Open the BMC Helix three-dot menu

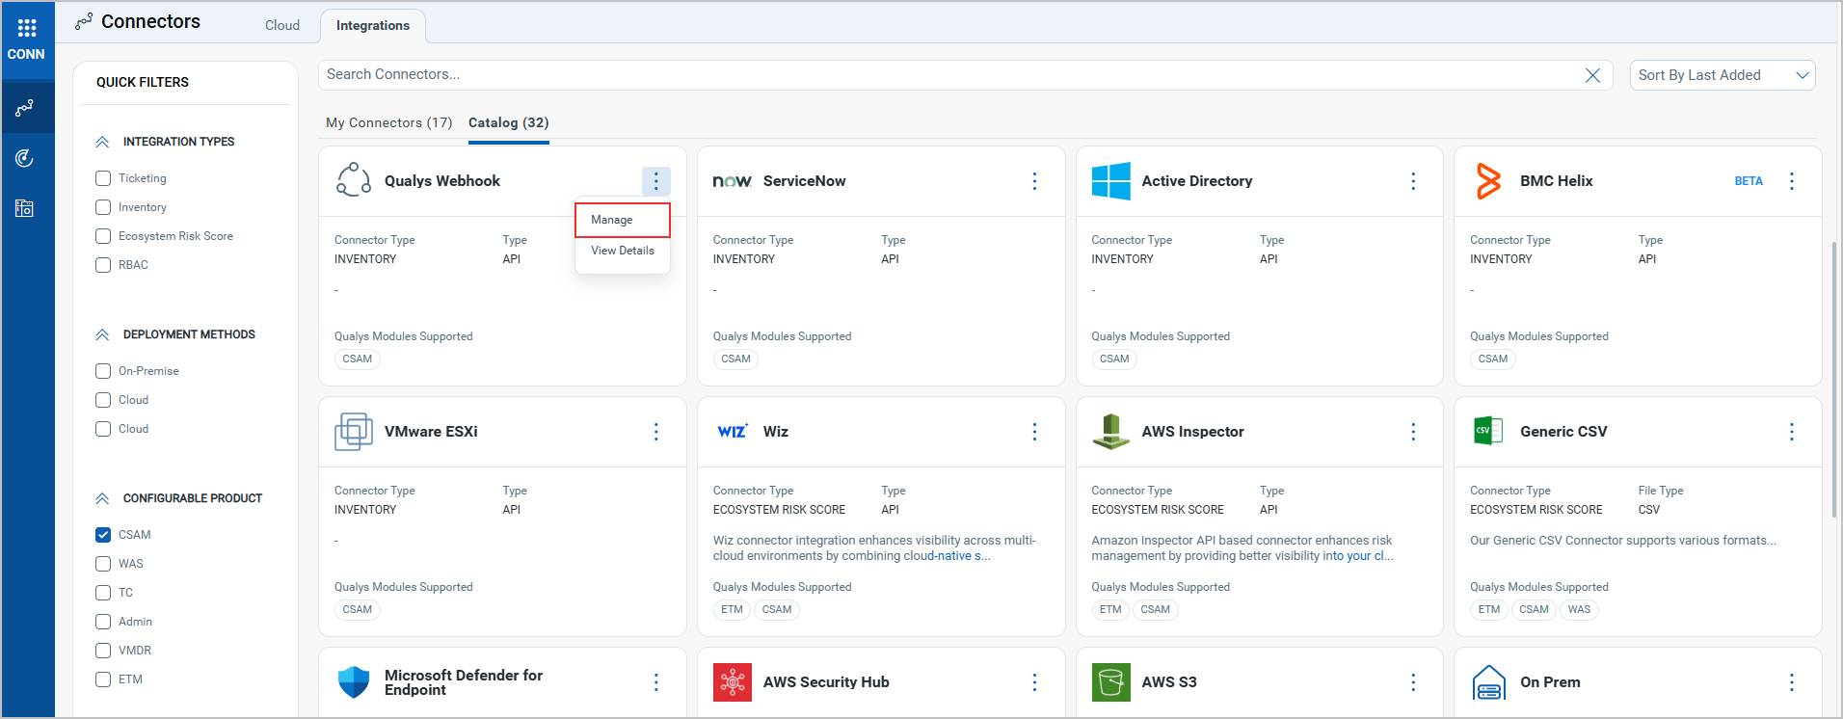coord(1791,181)
